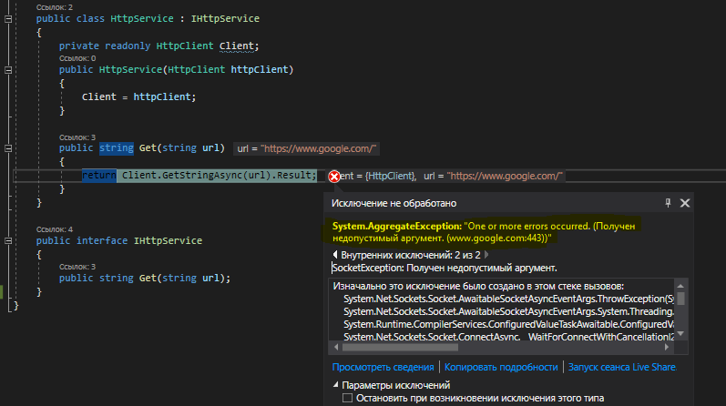The width and height of the screenshot is (726, 406).
Task: Click the 'Ссылок: 2' reference count above HttpService
Action: coord(54,7)
